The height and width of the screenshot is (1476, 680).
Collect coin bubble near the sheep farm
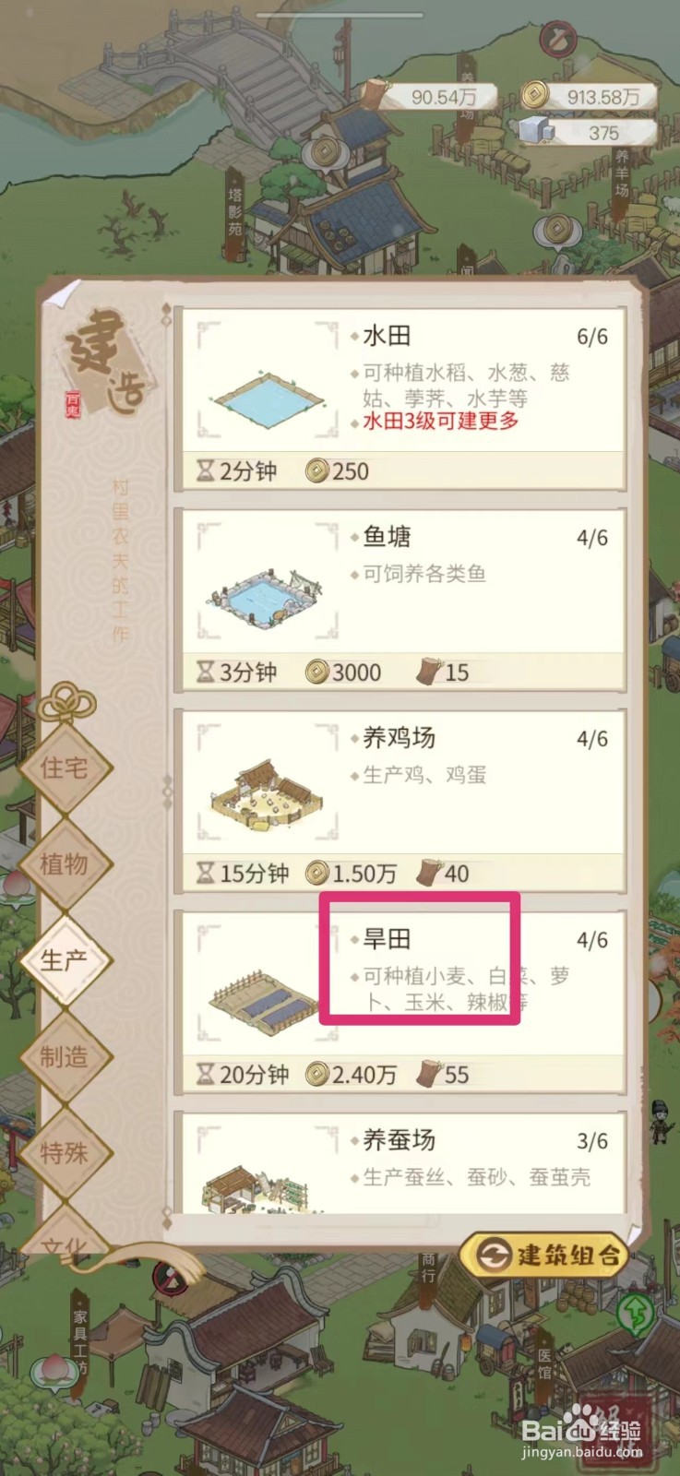557,227
